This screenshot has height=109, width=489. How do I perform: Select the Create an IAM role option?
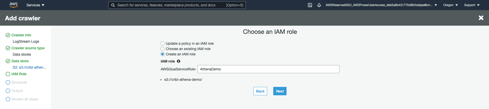pos(162,54)
